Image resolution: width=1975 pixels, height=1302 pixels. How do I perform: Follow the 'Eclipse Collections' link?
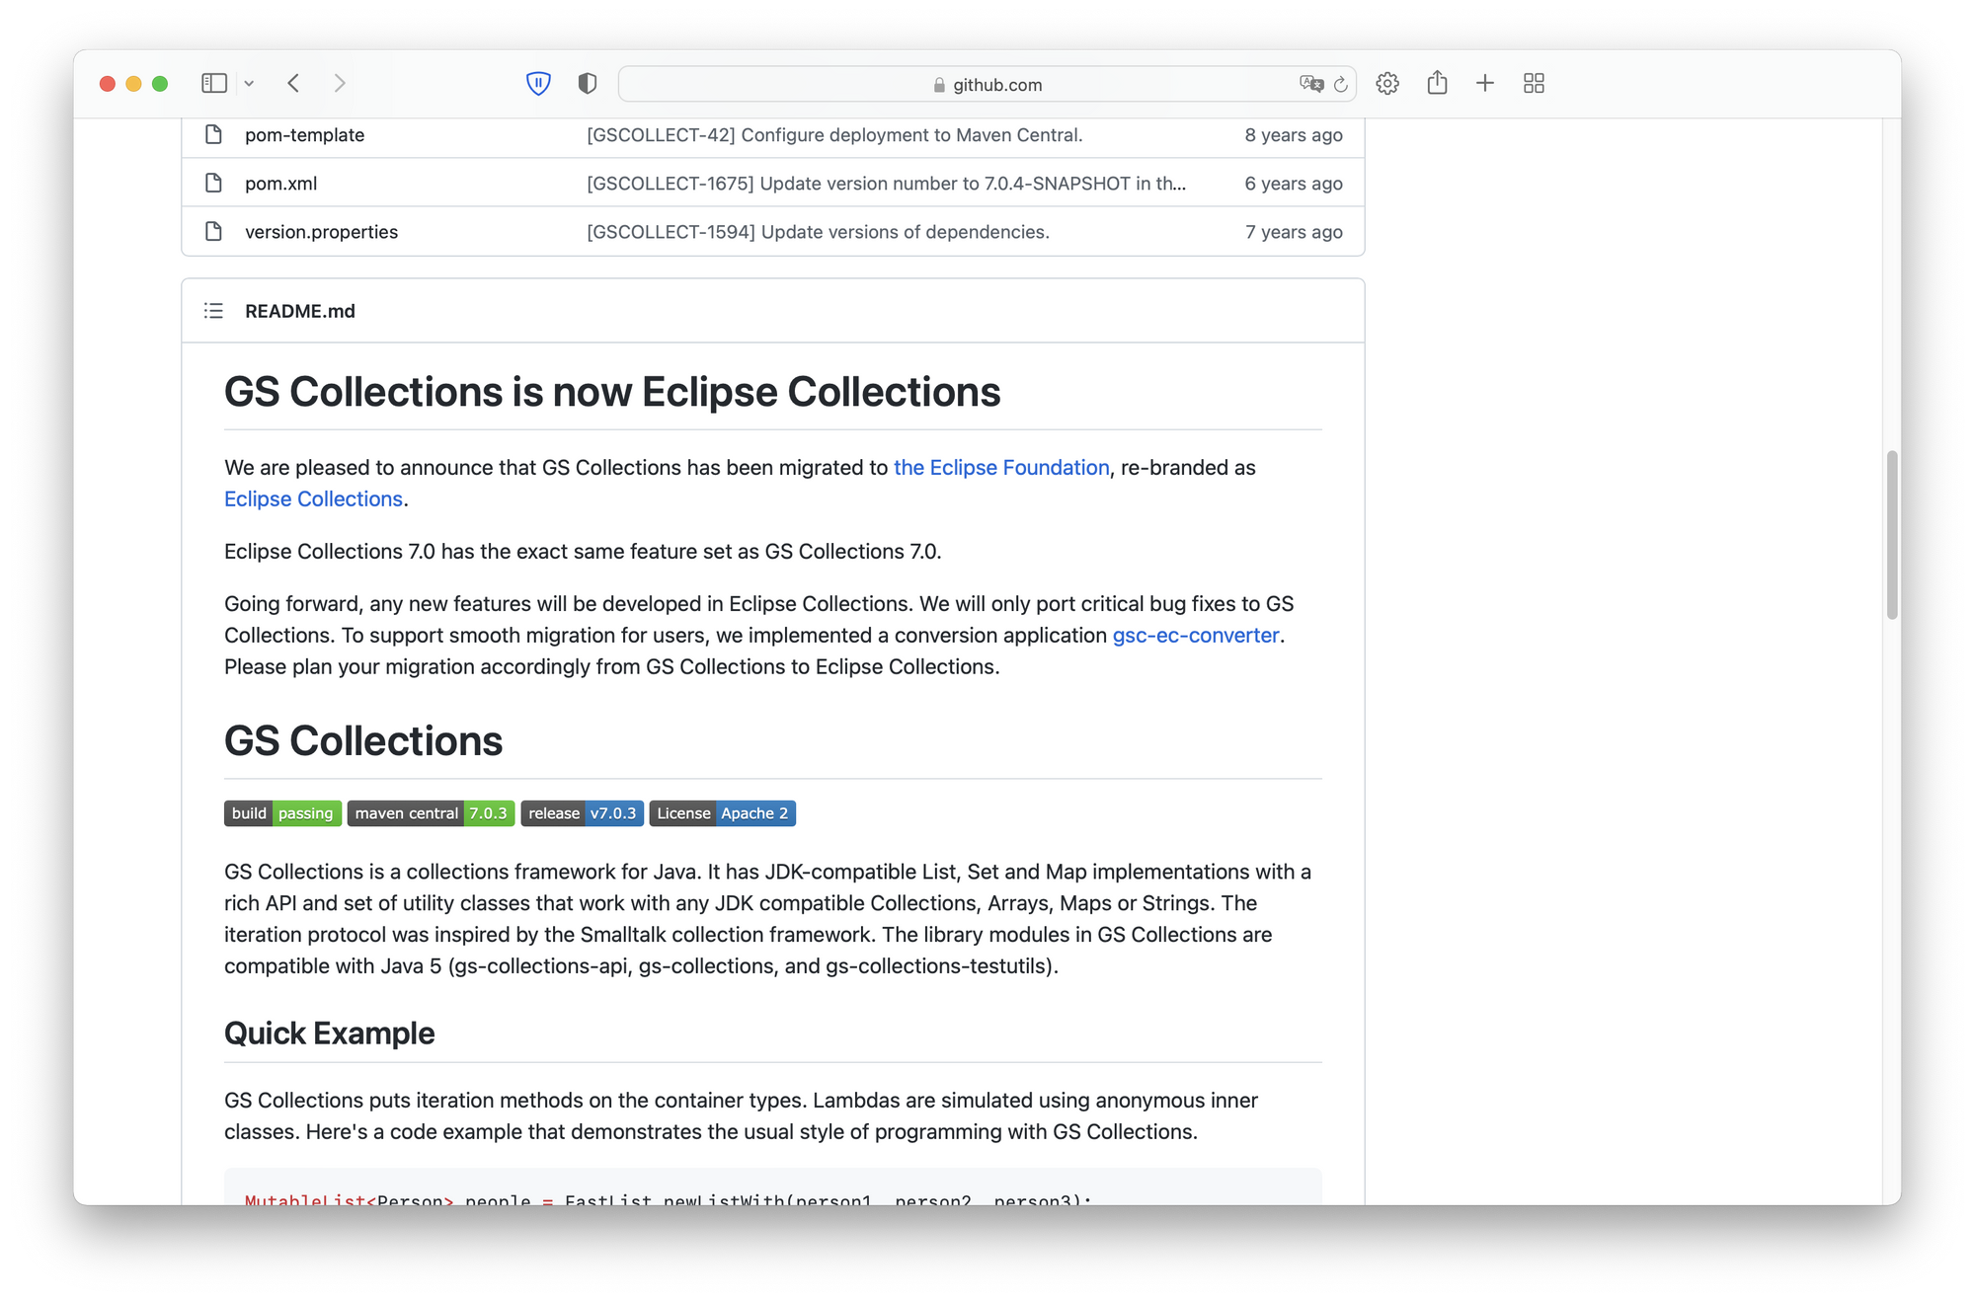click(x=313, y=499)
